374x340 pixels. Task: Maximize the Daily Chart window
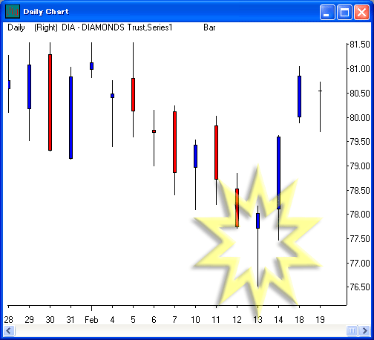click(x=344, y=12)
